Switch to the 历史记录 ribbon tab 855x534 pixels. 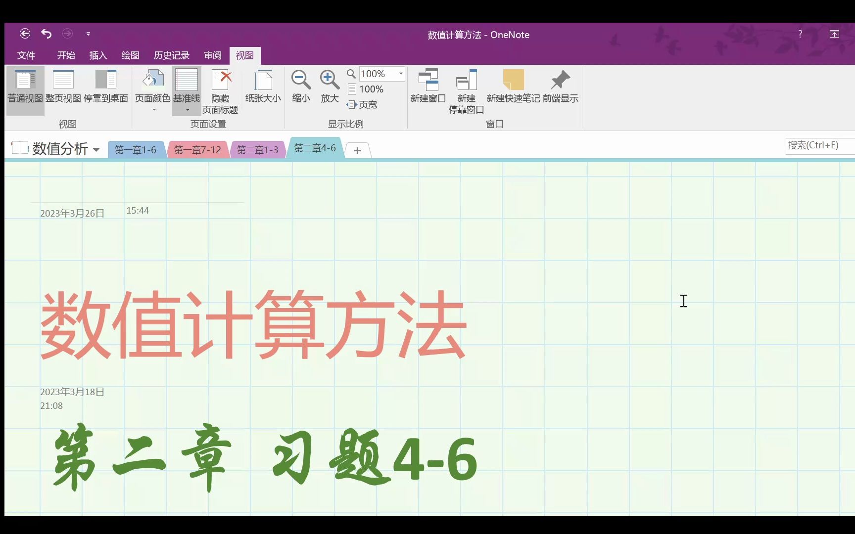(171, 55)
